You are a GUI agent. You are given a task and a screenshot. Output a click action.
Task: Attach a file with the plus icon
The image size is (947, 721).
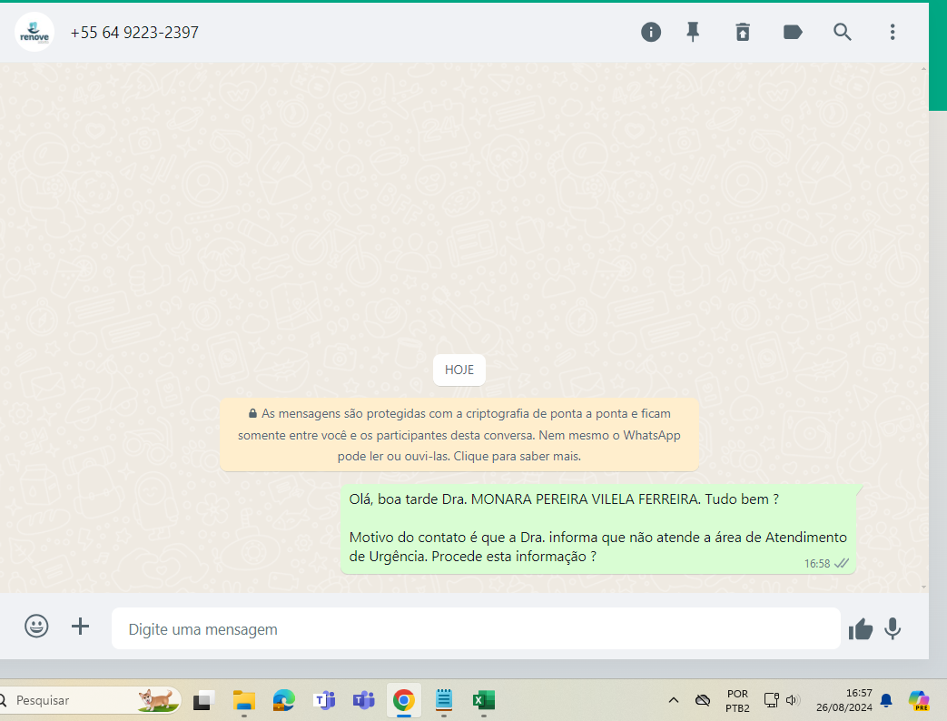click(x=80, y=627)
